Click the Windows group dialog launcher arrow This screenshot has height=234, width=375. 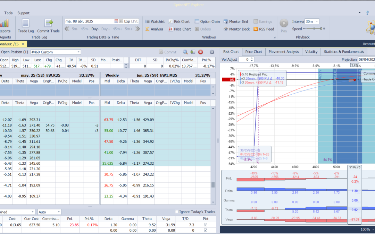[x=275, y=37]
